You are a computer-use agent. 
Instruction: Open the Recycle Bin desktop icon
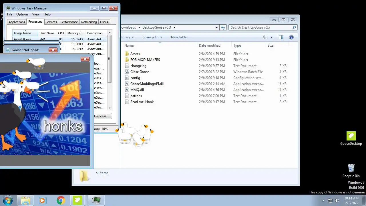(351, 168)
